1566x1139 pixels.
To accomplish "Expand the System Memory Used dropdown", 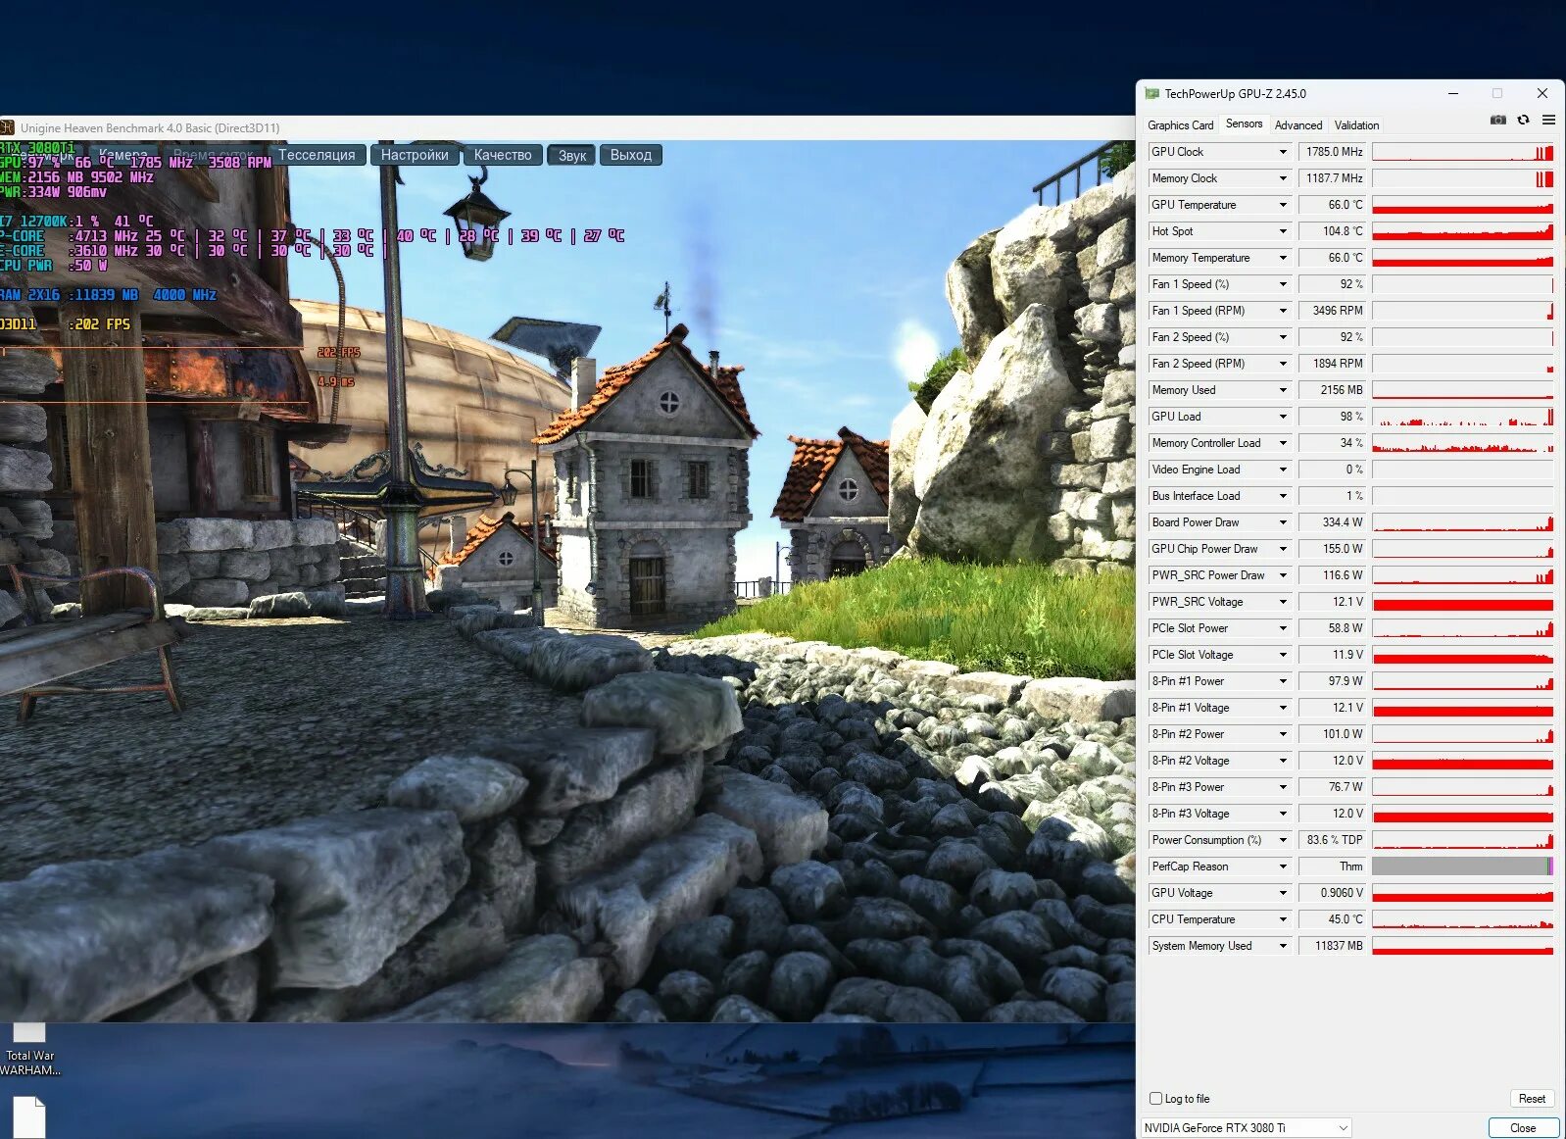I will pos(1283,946).
